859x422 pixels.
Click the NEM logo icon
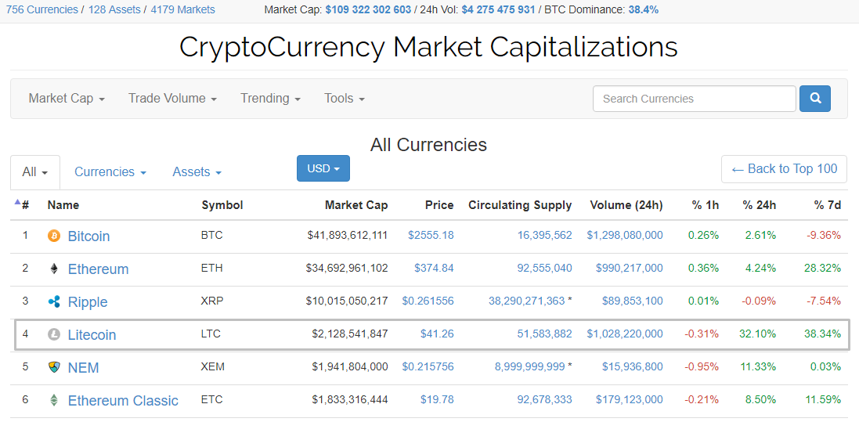[54, 367]
